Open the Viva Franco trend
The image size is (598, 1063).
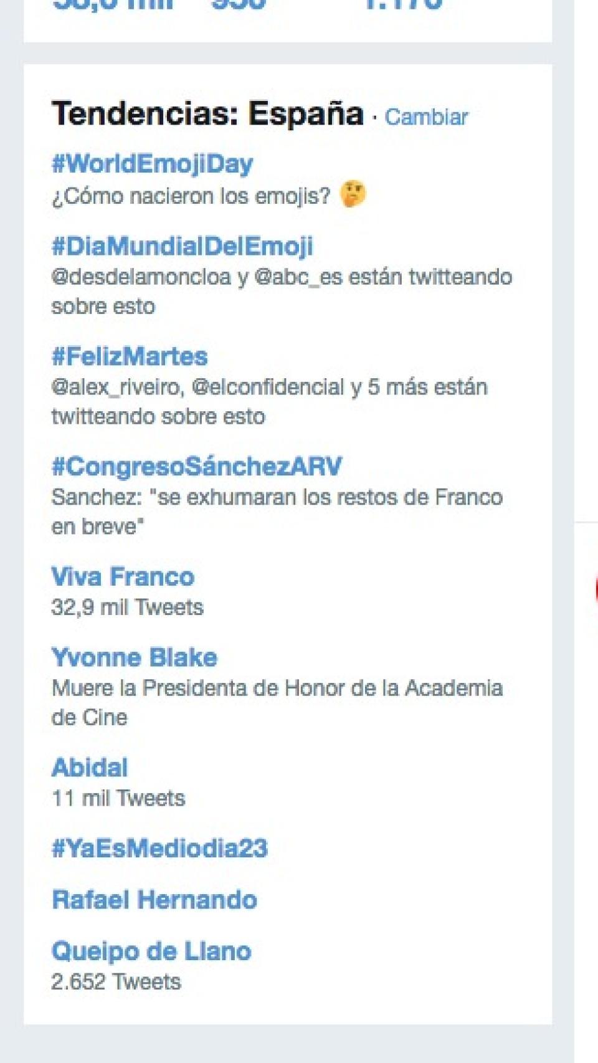123,577
